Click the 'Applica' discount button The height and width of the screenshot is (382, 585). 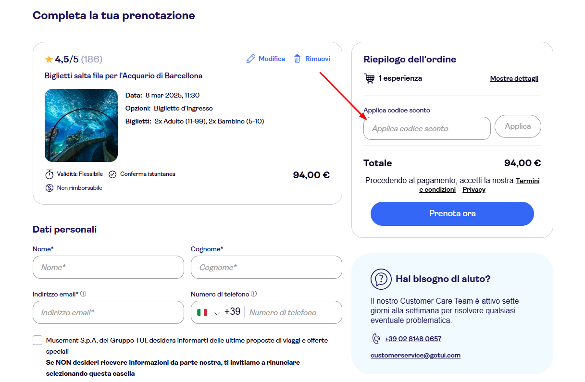point(518,126)
